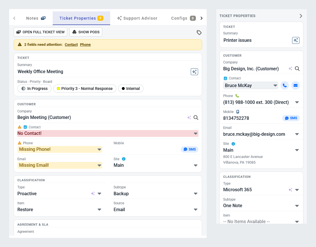Click AI sparkle button beside Weekly Office Meeting

coord(194,72)
